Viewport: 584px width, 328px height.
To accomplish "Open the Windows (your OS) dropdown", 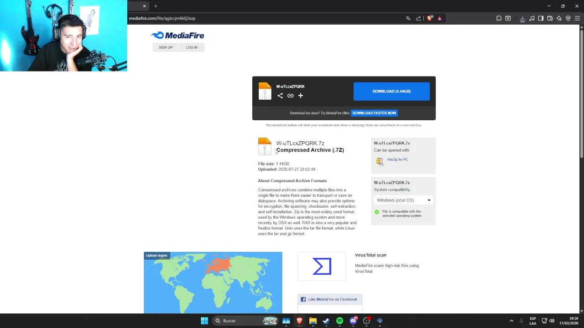I will (403, 200).
